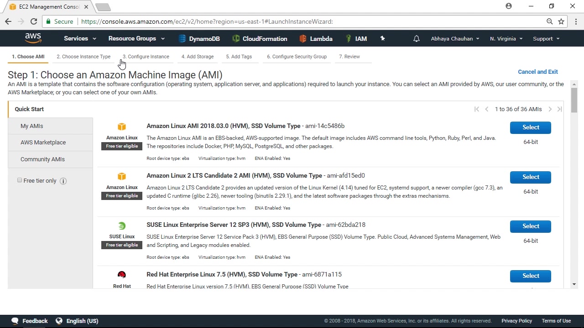Click the pin shortcuts icon
Image resolution: width=584 pixels, height=328 pixels.
click(x=382, y=39)
